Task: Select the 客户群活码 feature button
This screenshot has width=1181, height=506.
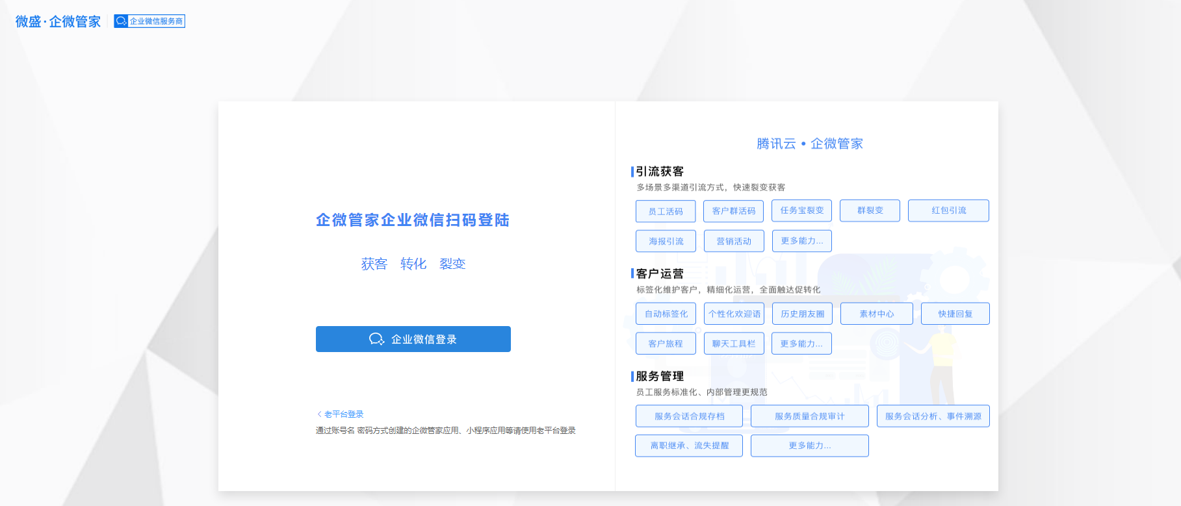Action: pos(734,211)
